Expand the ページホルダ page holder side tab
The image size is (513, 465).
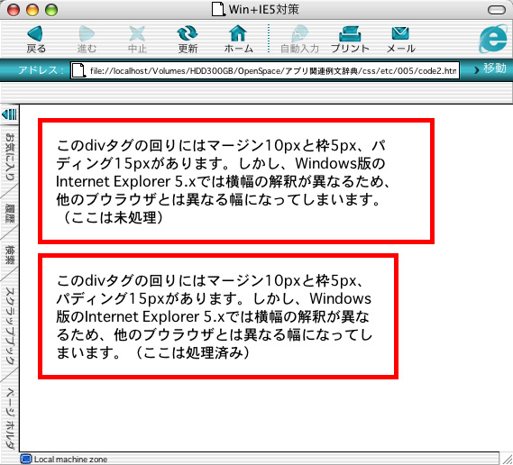10,418
